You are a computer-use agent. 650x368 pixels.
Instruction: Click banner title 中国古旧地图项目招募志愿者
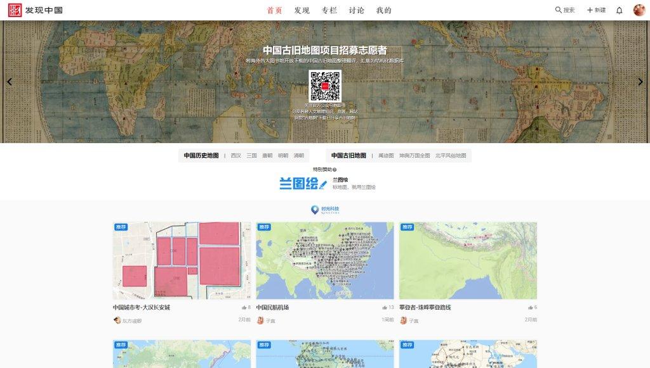(325, 50)
